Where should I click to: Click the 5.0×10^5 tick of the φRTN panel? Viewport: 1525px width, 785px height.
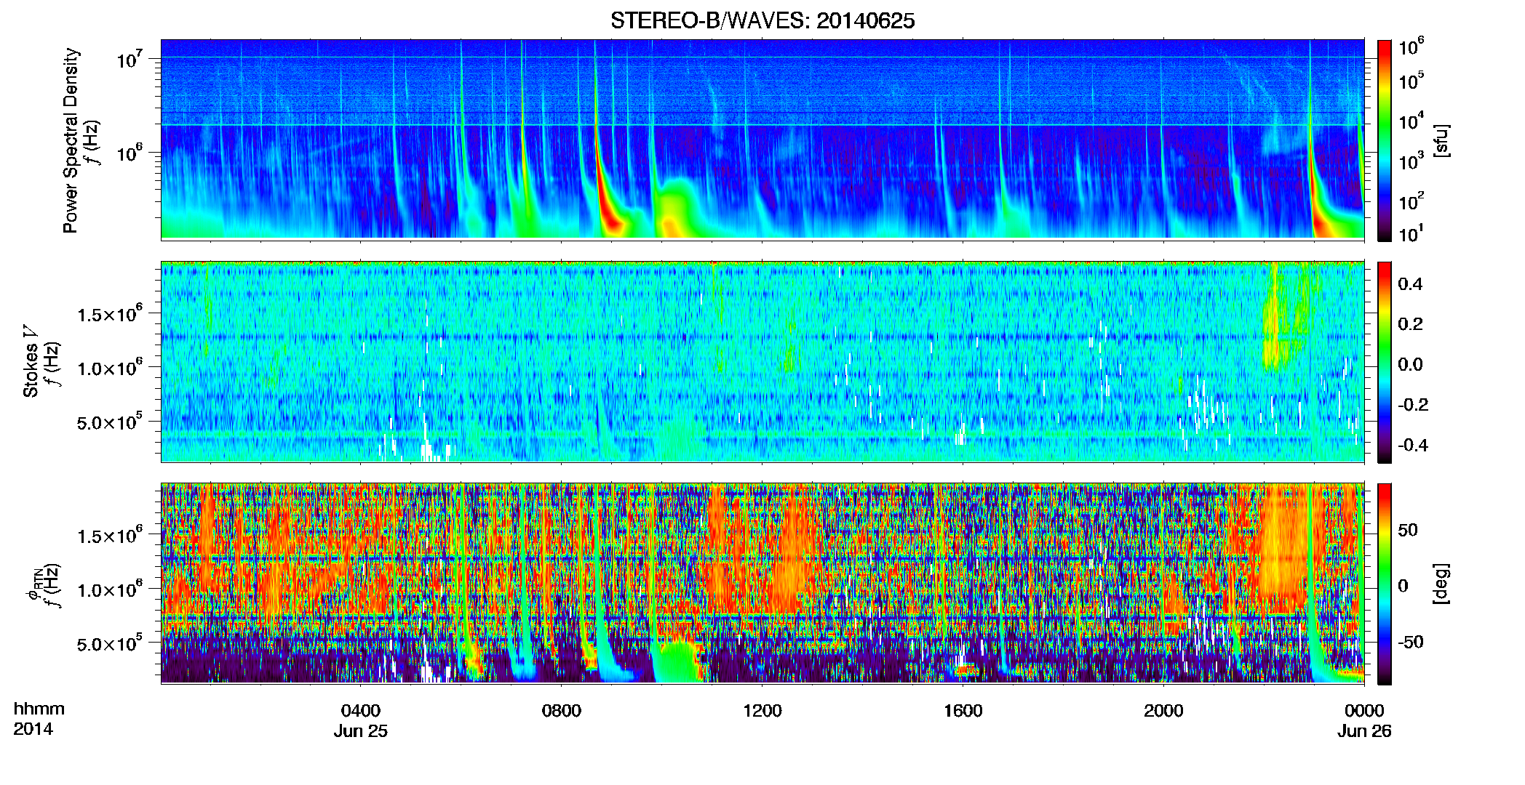tap(110, 644)
